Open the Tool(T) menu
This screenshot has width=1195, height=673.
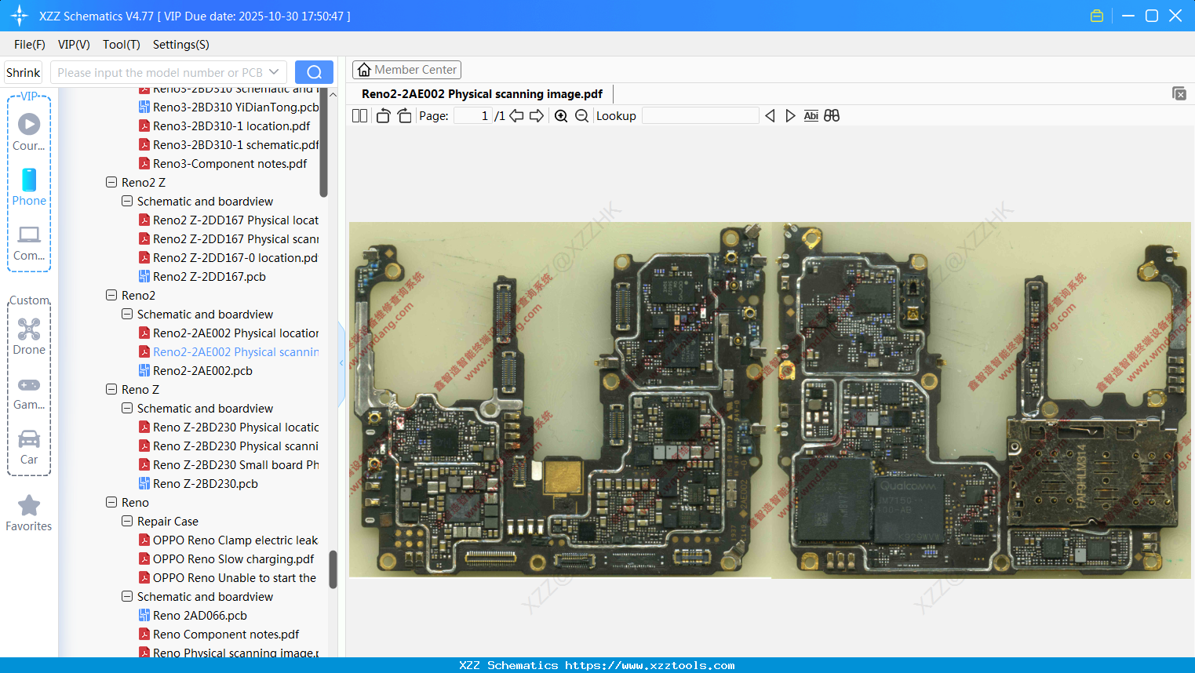pos(121,45)
